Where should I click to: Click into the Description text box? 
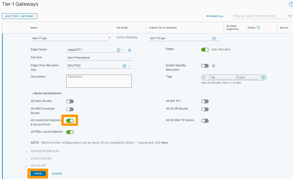pos(99,81)
